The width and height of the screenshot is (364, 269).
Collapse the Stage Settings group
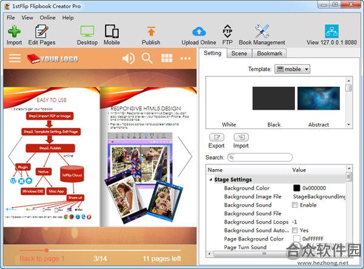pyautogui.click(x=211, y=179)
